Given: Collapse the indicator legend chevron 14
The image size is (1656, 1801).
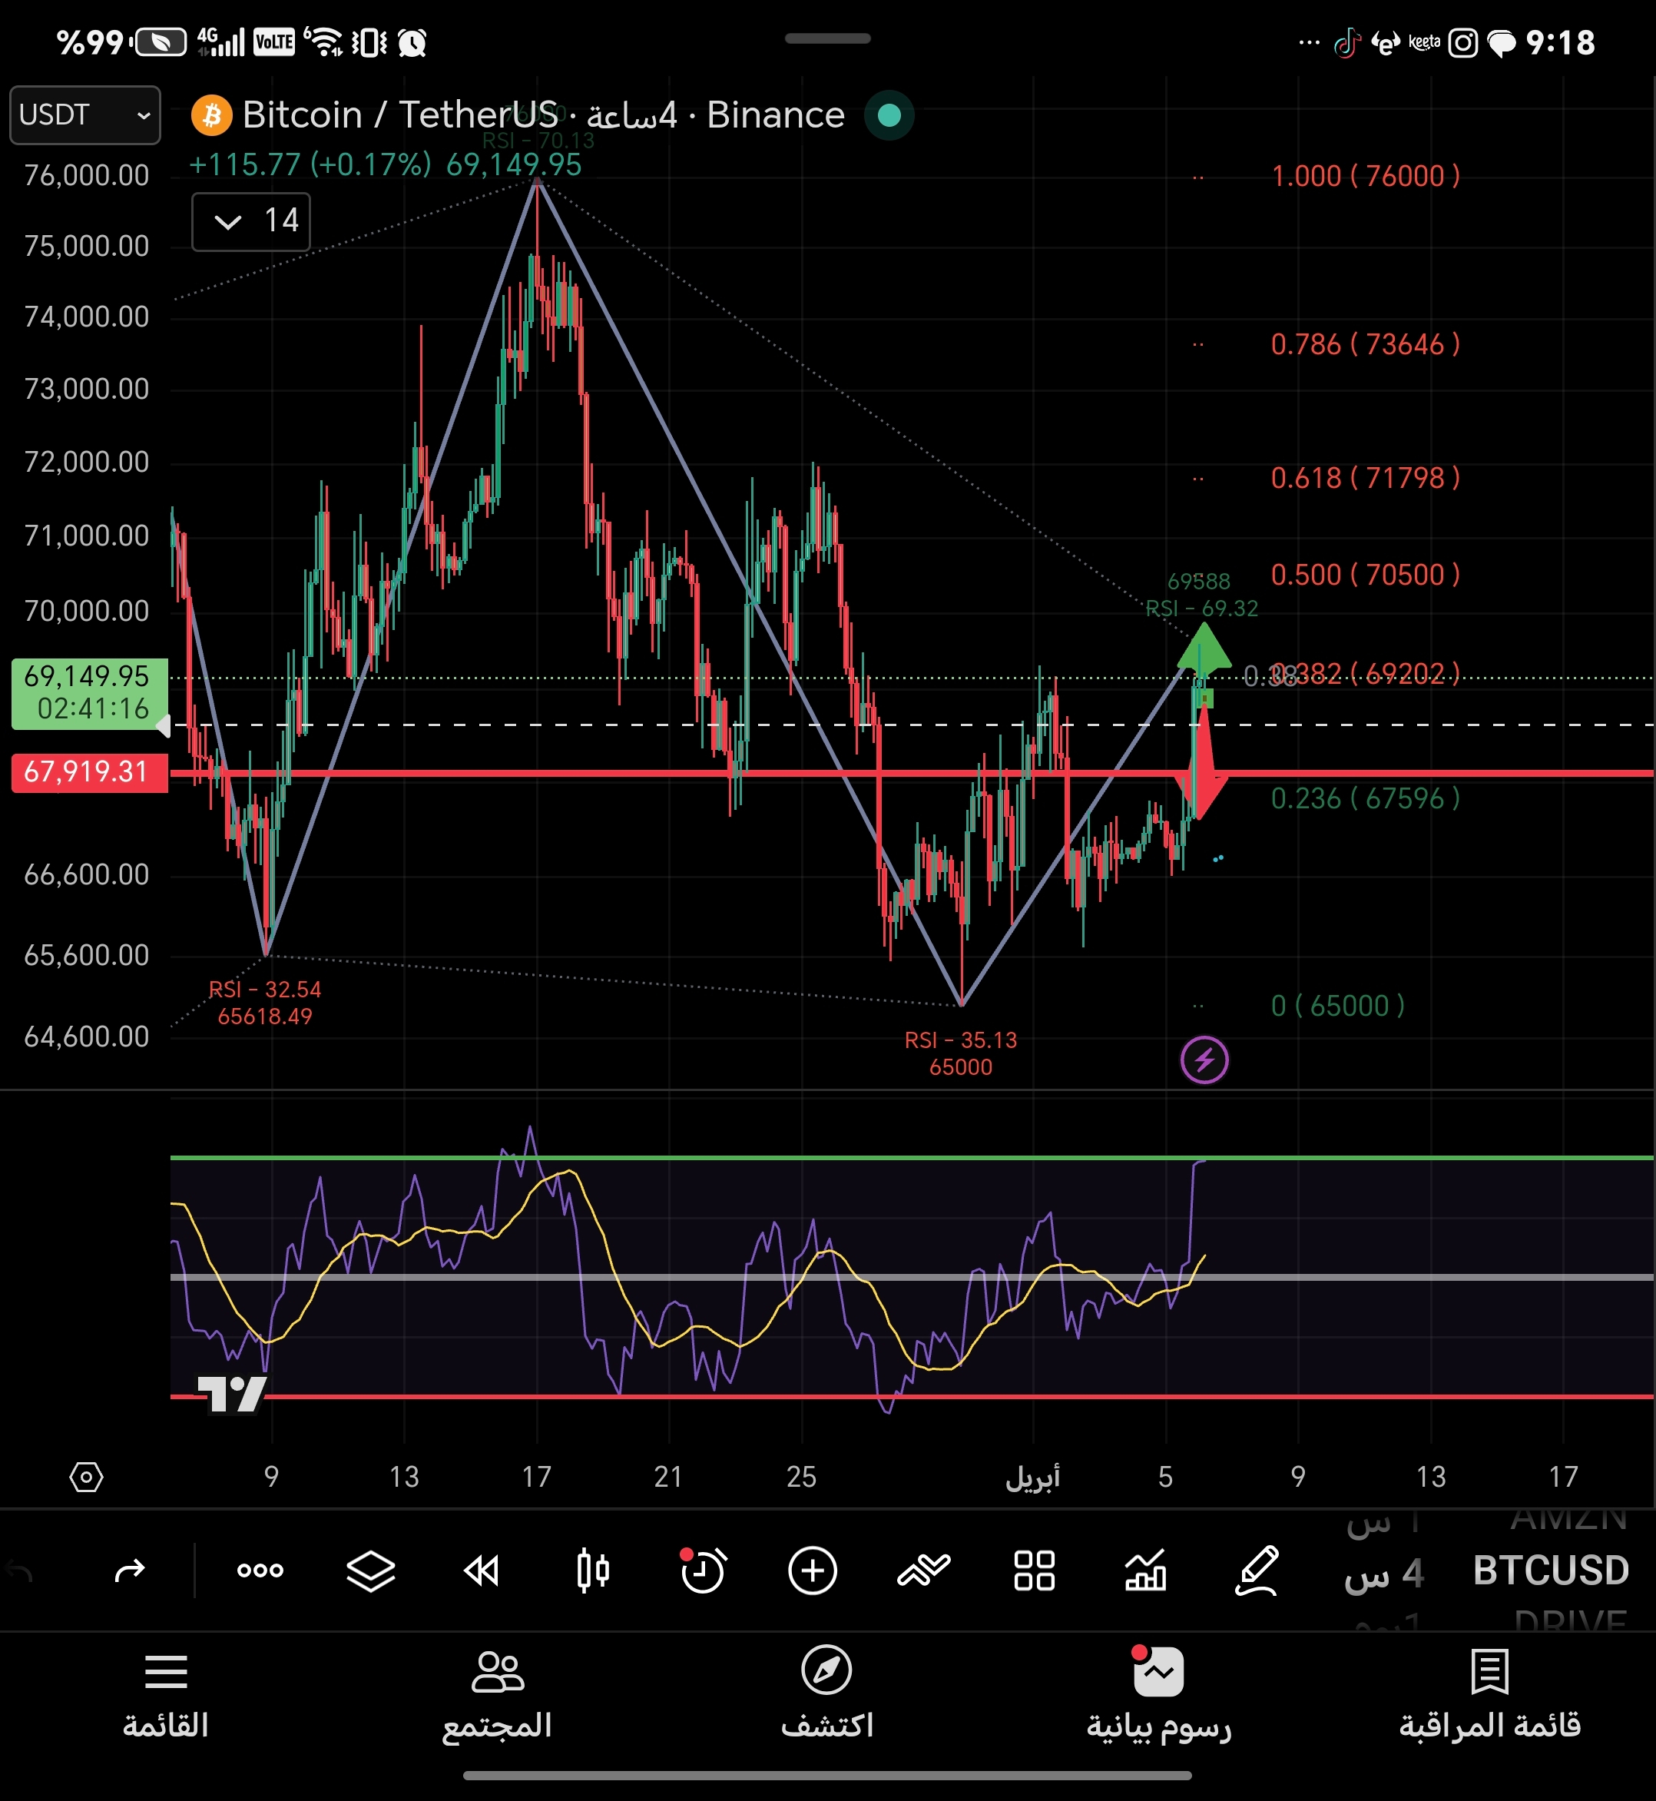Looking at the screenshot, I should click(x=229, y=221).
